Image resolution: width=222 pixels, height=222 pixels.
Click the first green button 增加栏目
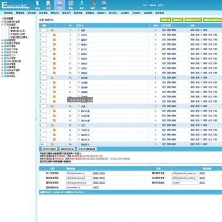point(166,20)
